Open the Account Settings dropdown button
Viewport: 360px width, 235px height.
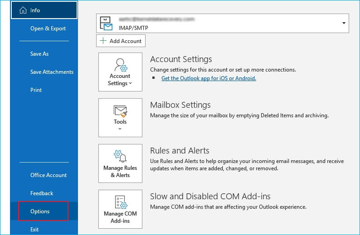120,72
